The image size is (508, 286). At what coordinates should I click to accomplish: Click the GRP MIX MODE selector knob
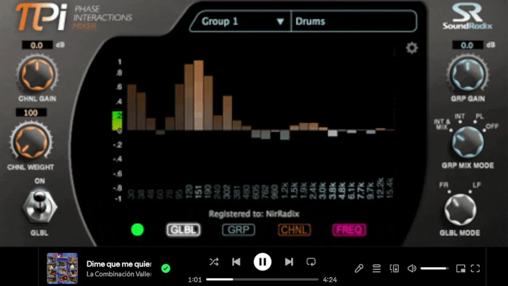pos(468,143)
